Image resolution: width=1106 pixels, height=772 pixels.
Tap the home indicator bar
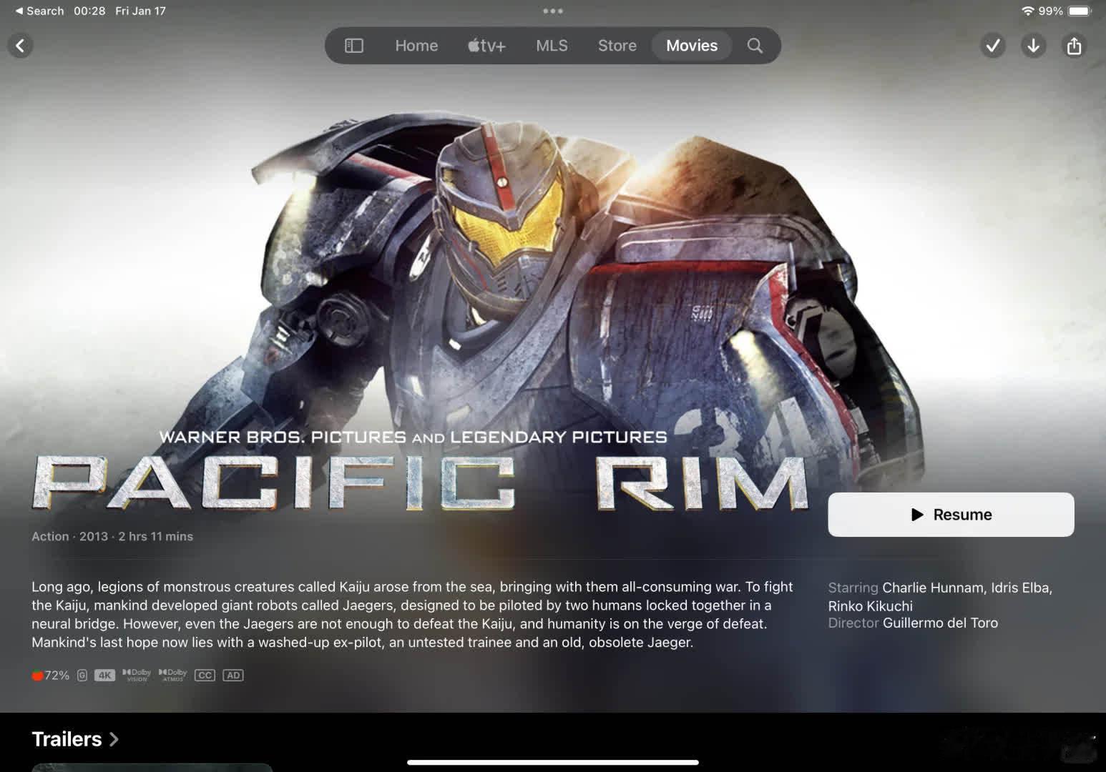(x=553, y=762)
